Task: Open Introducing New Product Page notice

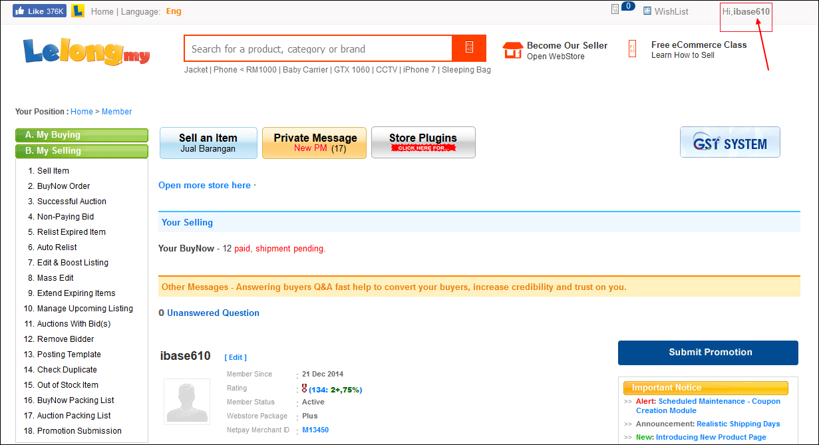Action: pyautogui.click(x=711, y=437)
